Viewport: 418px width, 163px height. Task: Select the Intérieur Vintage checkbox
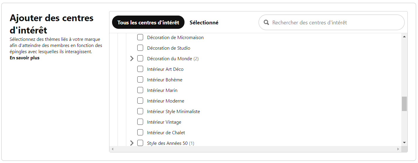(140, 122)
